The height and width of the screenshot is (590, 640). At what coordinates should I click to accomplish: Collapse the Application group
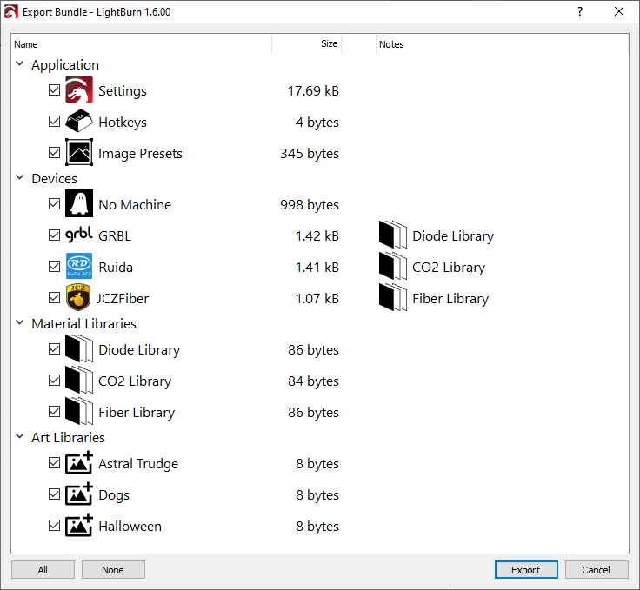pos(20,63)
